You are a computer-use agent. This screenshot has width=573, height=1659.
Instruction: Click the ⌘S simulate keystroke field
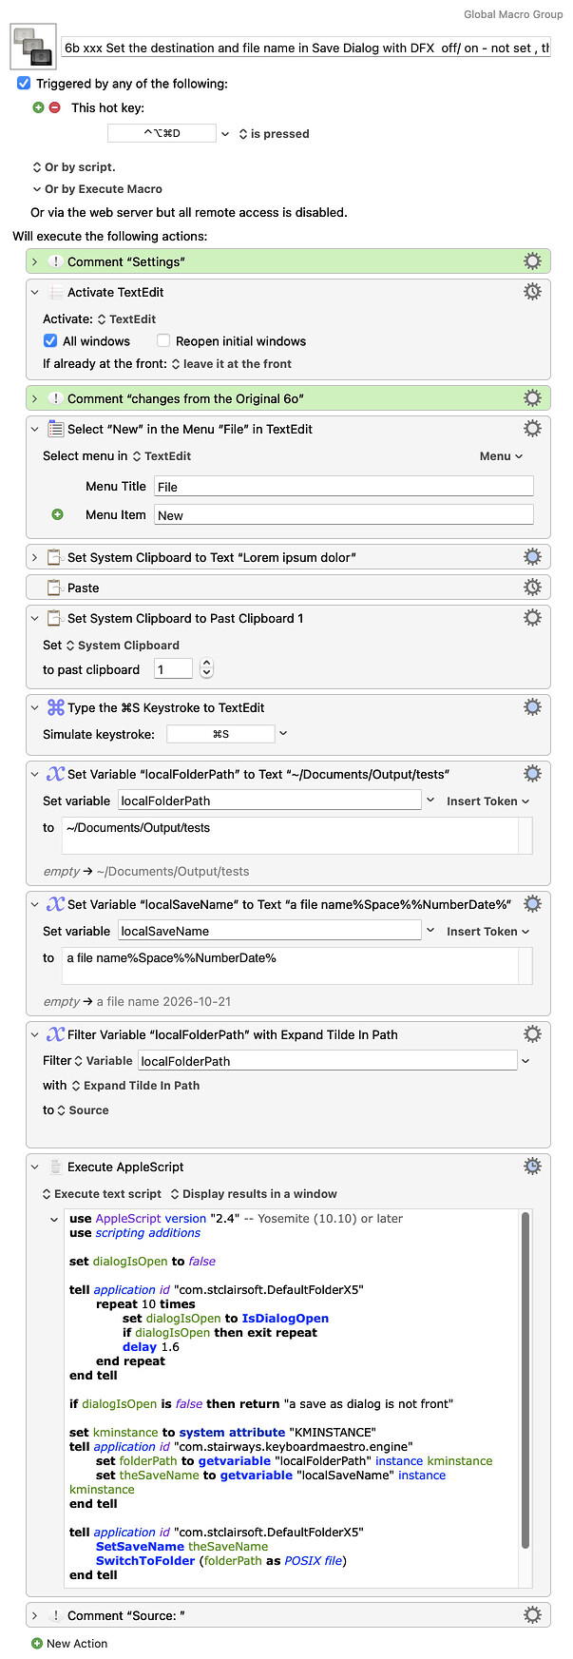click(220, 734)
